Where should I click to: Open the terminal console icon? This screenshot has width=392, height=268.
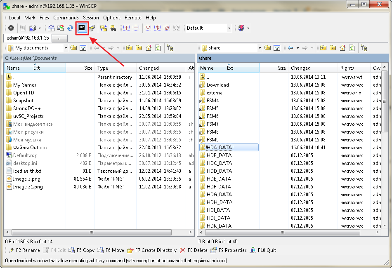point(82,28)
